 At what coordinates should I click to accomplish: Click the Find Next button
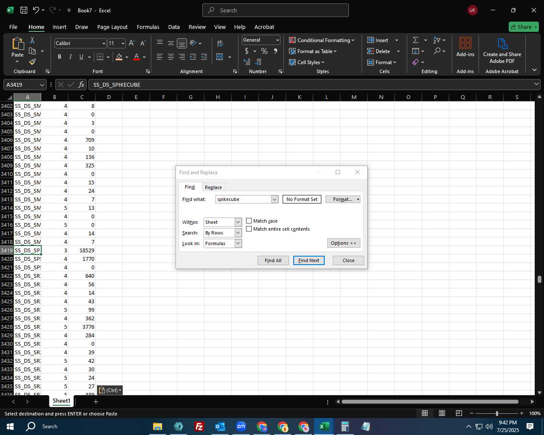click(309, 260)
